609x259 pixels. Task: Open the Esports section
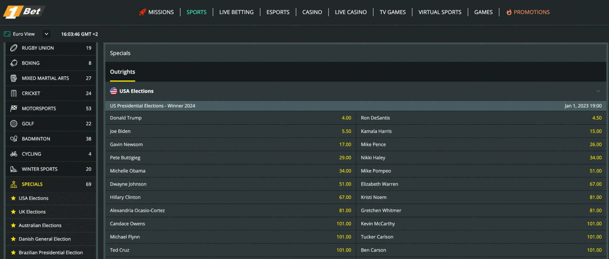[x=278, y=12]
